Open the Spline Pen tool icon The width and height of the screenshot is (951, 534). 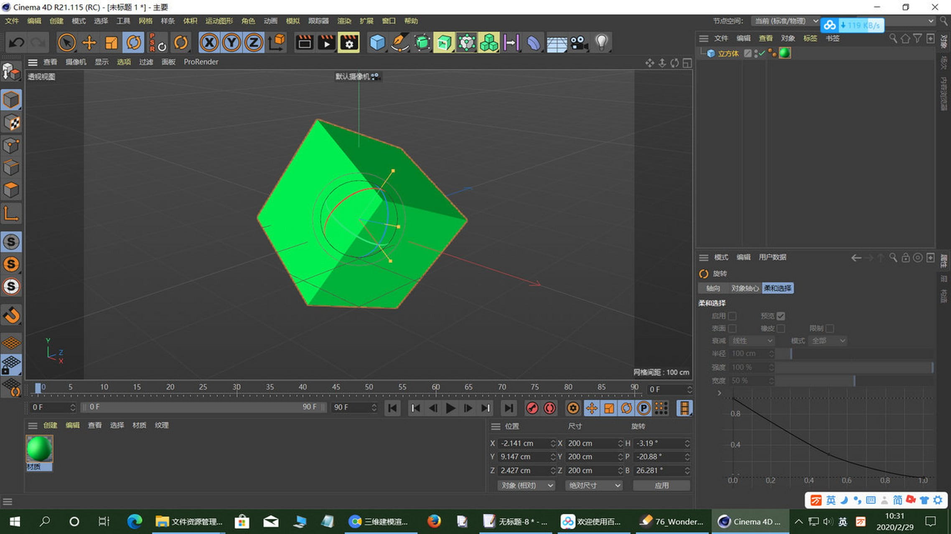tap(400, 43)
